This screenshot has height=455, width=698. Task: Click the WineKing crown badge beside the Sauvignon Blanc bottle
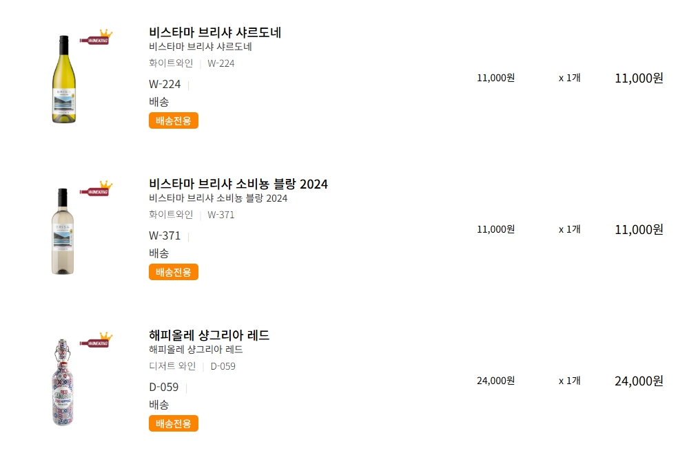click(96, 189)
